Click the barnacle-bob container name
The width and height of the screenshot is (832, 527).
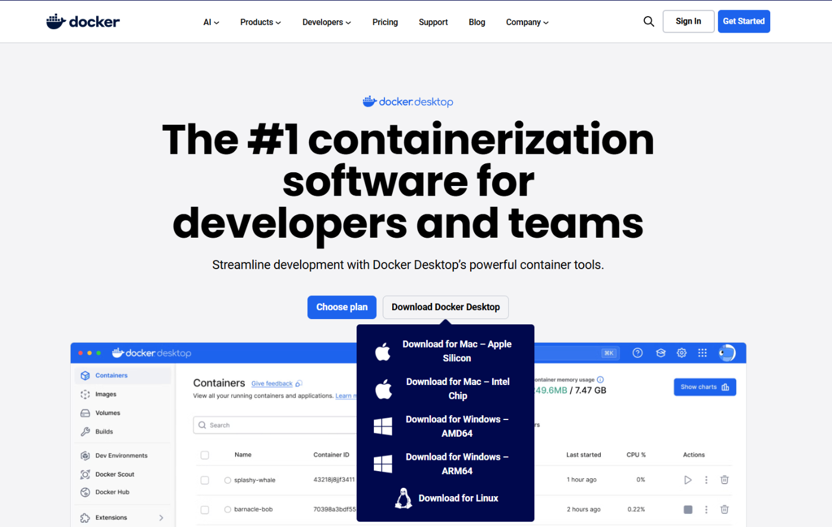point(253,510)
